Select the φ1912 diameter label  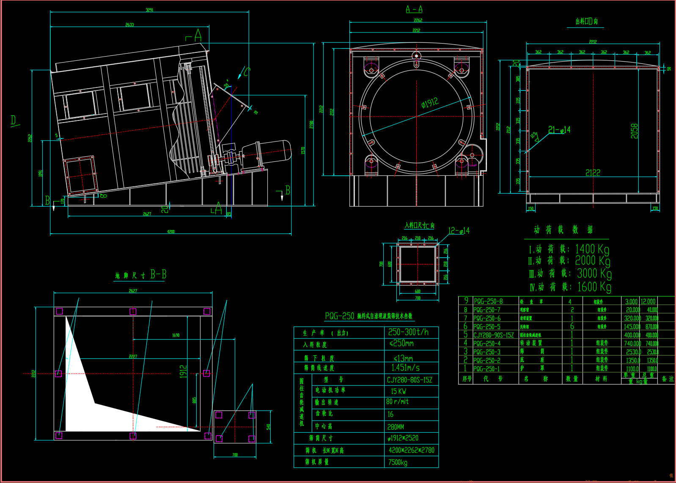pos(430,103)
